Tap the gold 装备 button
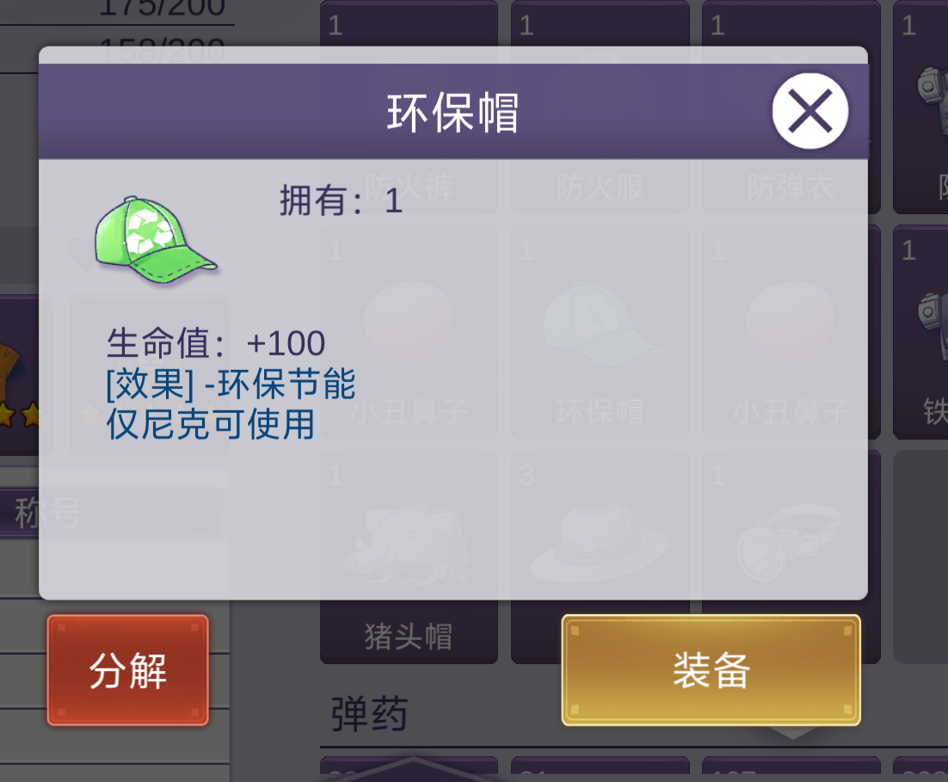This screenshot has height=782, width=948. coord(711,670)
